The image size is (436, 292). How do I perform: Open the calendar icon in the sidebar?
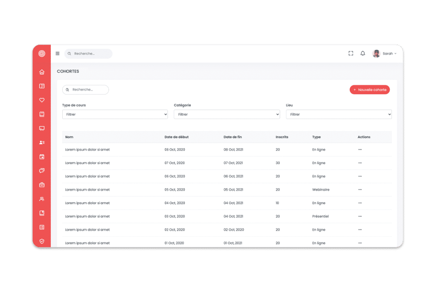[x=42, y=157]
